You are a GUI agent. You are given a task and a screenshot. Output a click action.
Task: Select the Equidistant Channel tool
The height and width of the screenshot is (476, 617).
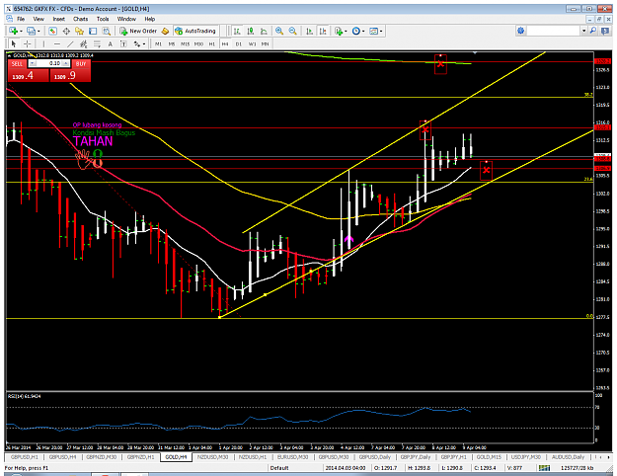click(84, 43)
